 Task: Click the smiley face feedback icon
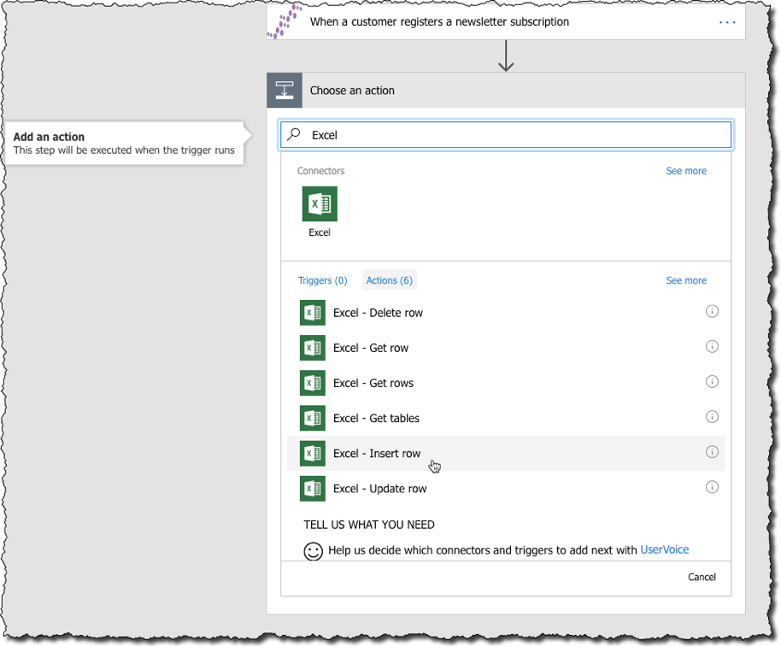pyautogui.click(x=314, y=551)
